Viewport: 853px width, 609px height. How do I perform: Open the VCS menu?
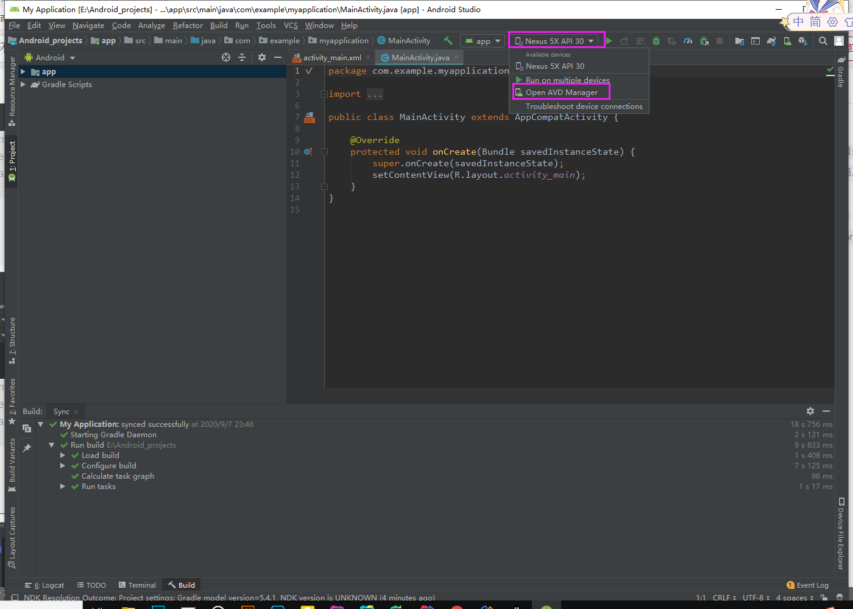click(291, 26)
